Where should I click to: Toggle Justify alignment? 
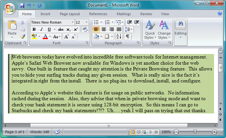[119, 29]
